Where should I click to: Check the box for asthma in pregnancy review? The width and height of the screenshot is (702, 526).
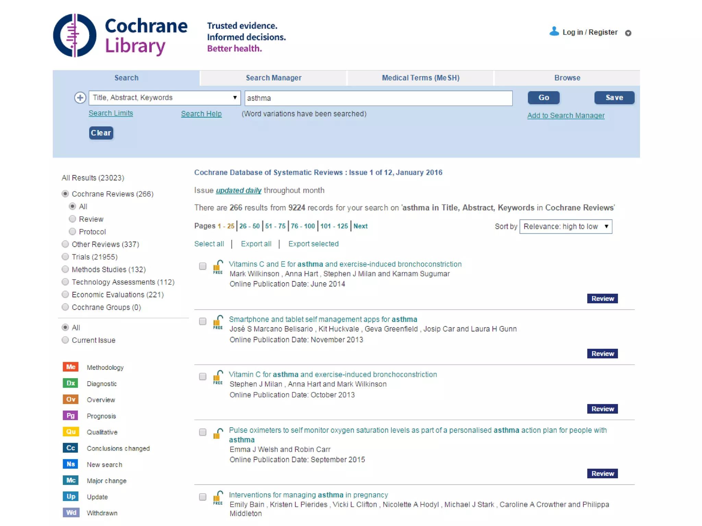tap(203, 497)
